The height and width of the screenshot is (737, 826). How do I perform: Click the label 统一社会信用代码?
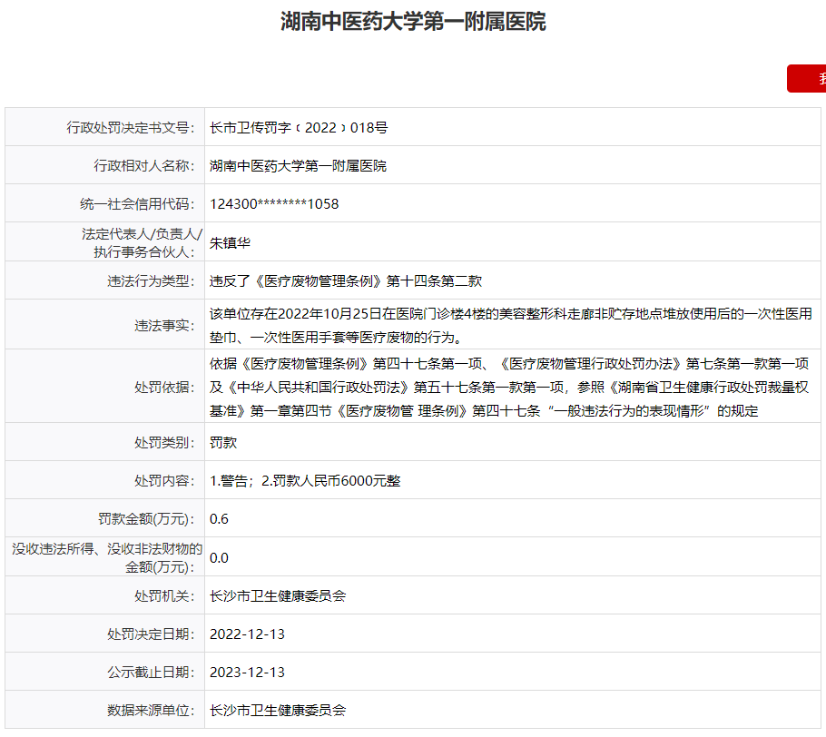click(x=137, y=204)
